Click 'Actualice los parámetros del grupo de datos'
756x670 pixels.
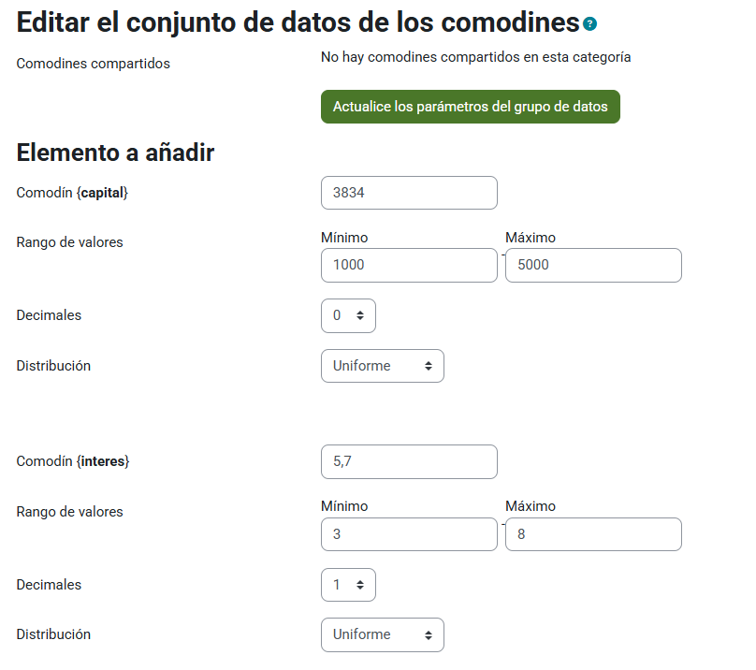(470, 107)
